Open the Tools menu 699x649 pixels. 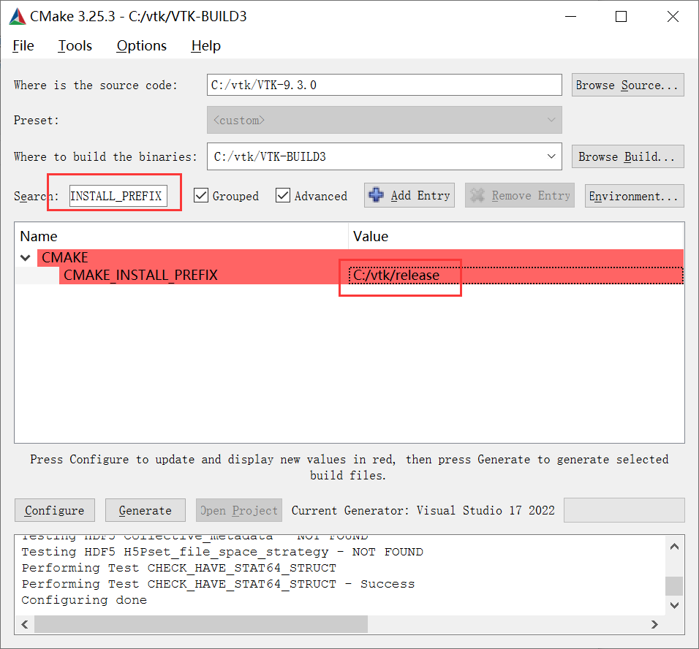tap(75, 45)
